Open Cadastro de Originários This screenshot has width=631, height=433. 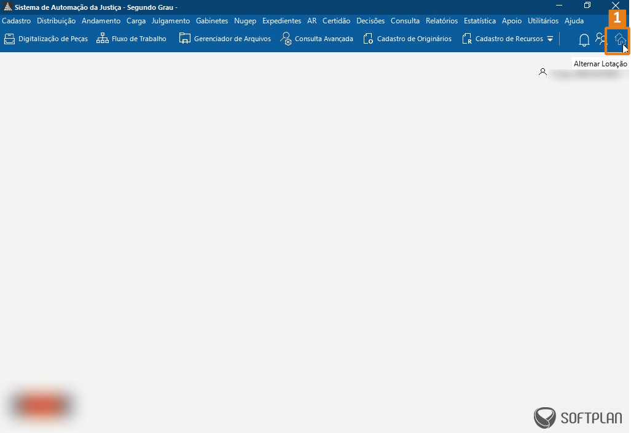(407, 39)
